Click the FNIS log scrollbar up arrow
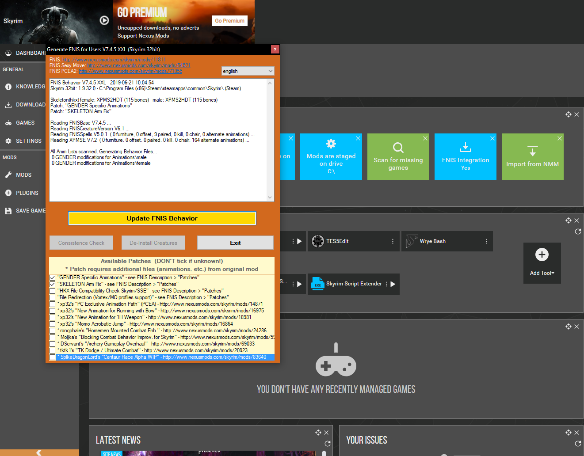584x456 pixels. coord(270,83)
